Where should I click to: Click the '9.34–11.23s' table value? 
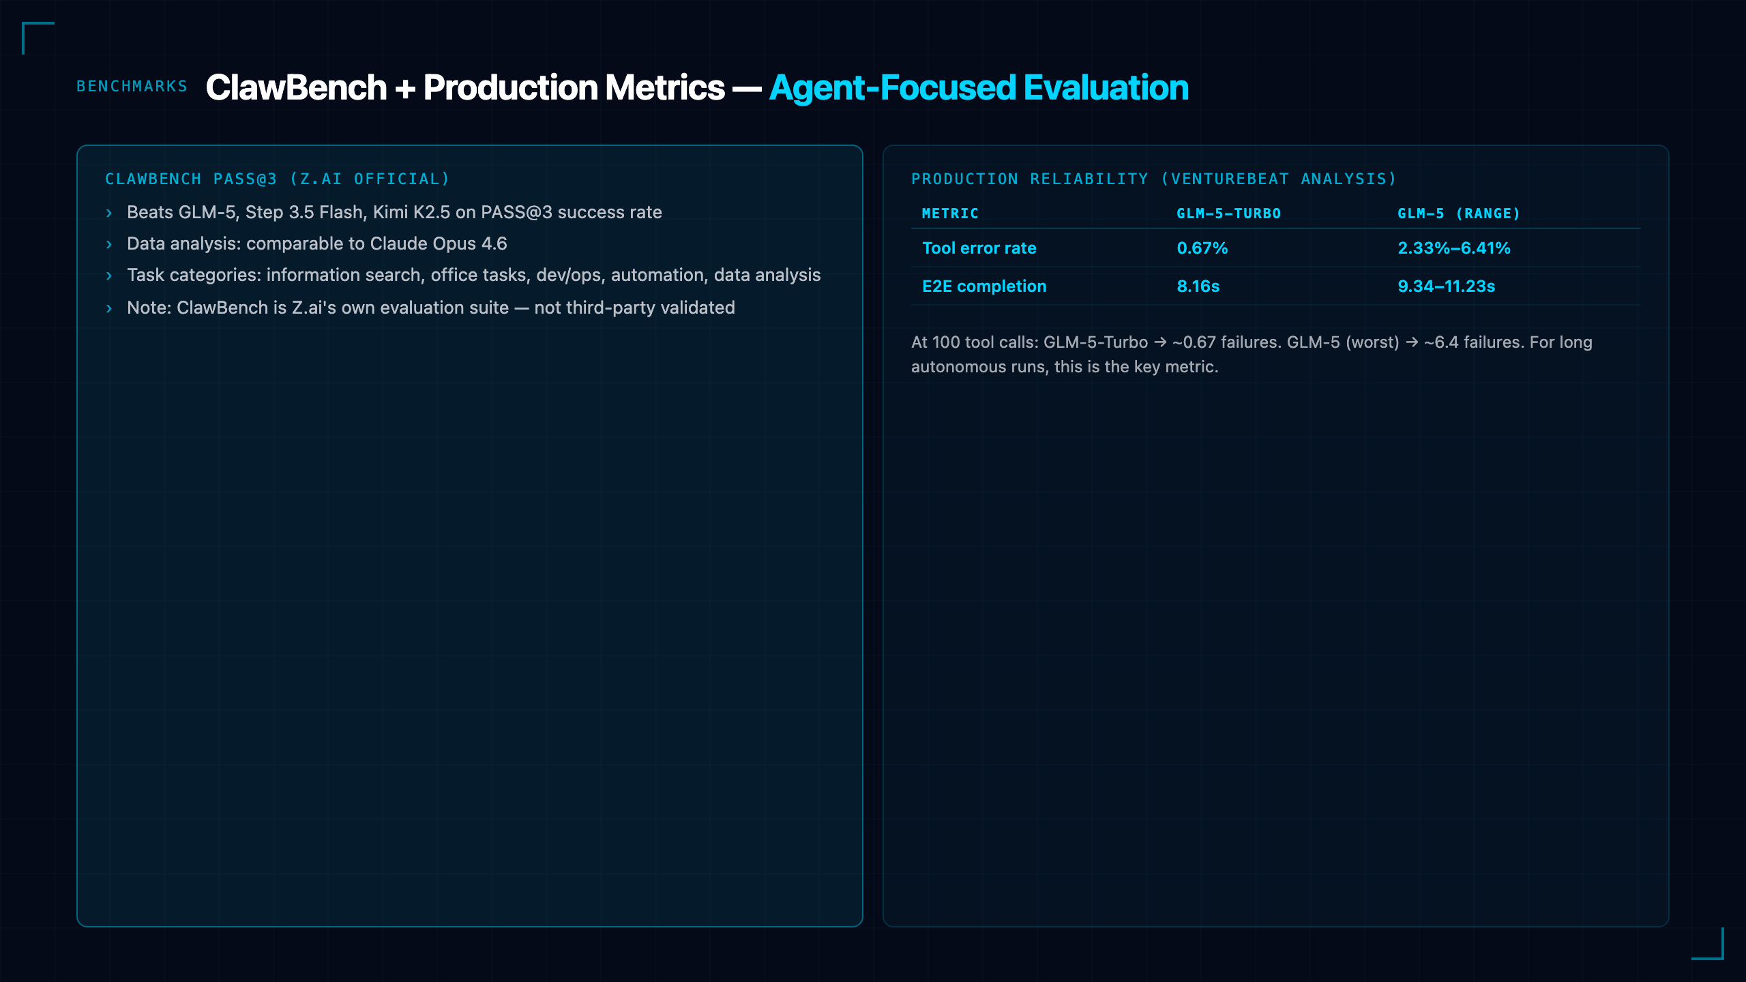point(1446,286)
